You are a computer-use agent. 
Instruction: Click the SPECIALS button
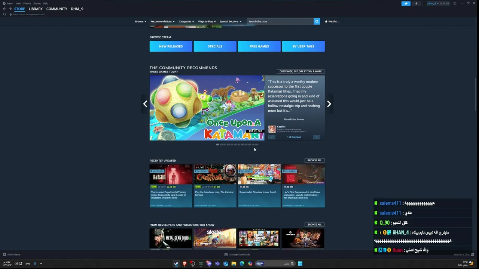point(215,46)
